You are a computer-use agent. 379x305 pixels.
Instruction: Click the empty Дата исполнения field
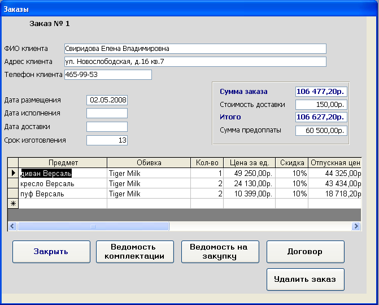pyautogui.click(x=107, y=113)
